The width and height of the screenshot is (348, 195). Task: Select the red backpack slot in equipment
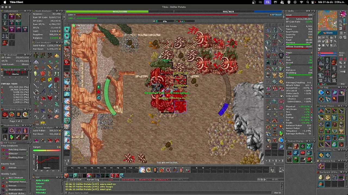[334, 63]
